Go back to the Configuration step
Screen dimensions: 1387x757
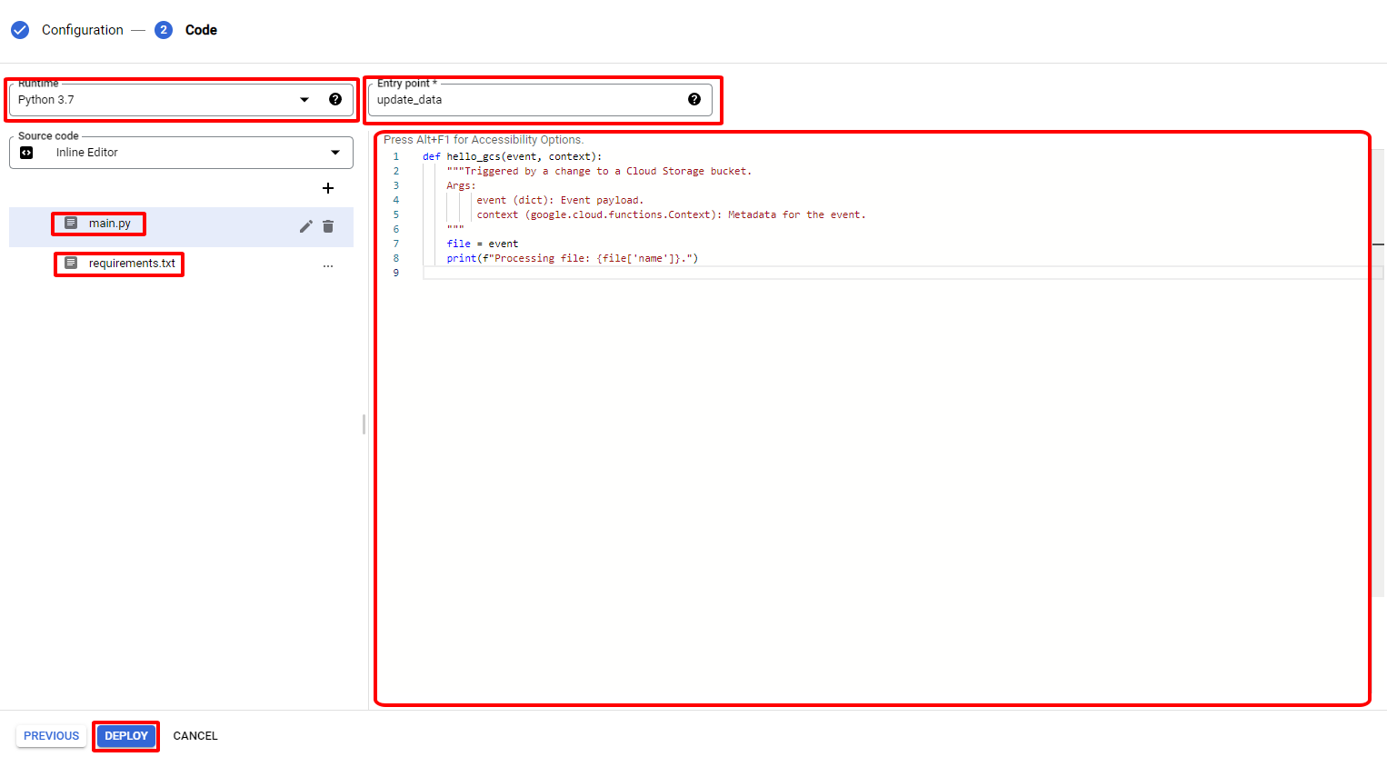83,30
